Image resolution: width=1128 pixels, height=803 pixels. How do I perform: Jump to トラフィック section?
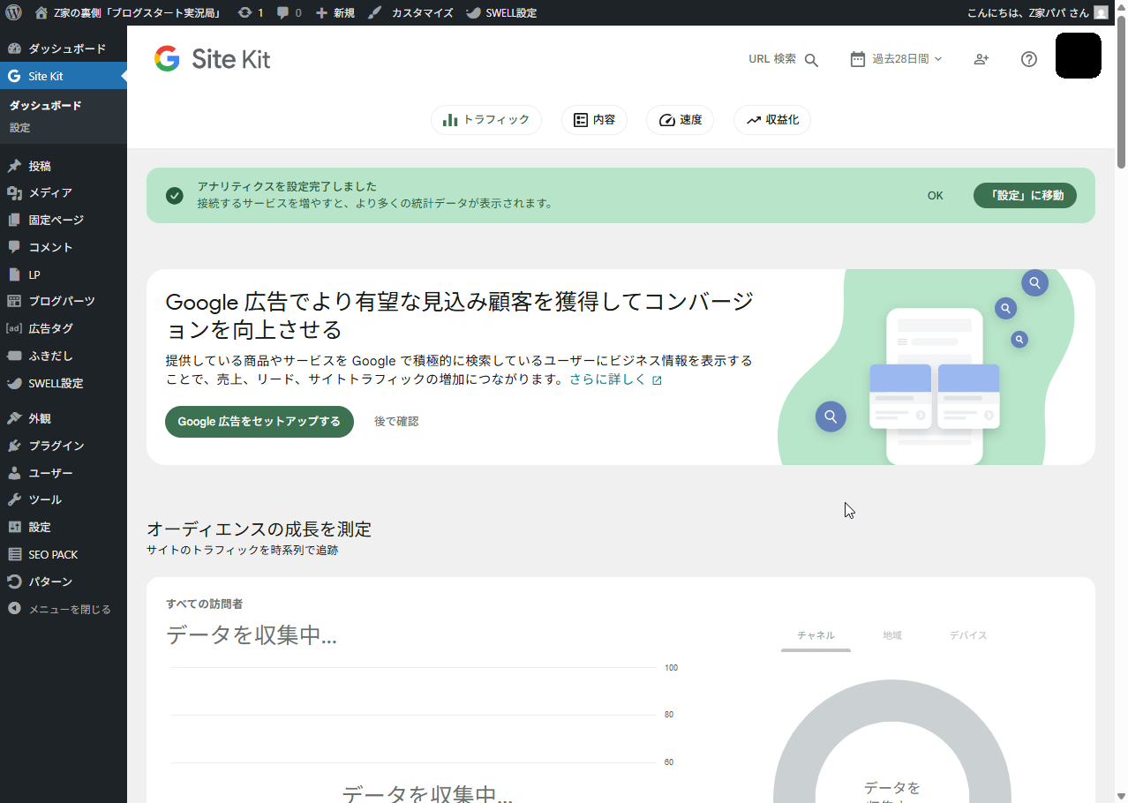coord(486,120)
